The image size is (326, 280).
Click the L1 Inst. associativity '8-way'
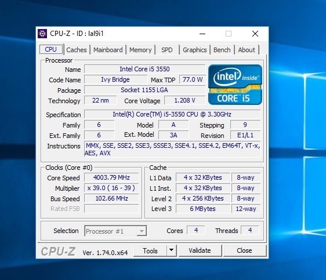point(246,188)
